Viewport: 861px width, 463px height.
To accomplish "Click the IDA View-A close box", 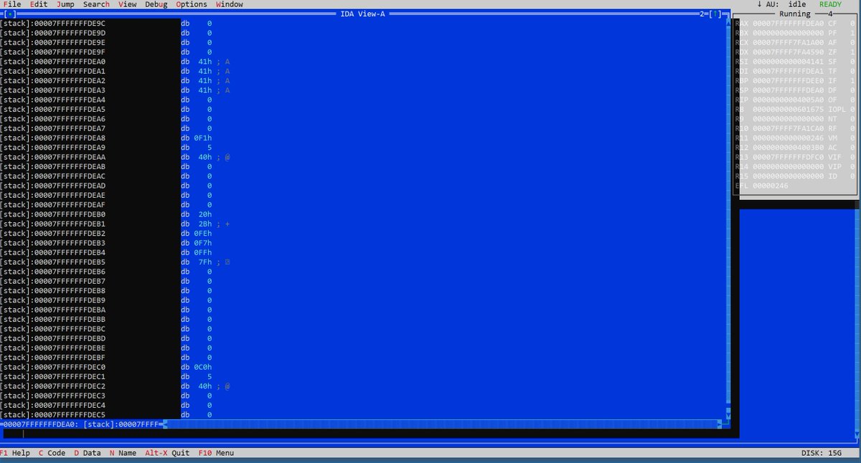I will click(x=11, y=14).
